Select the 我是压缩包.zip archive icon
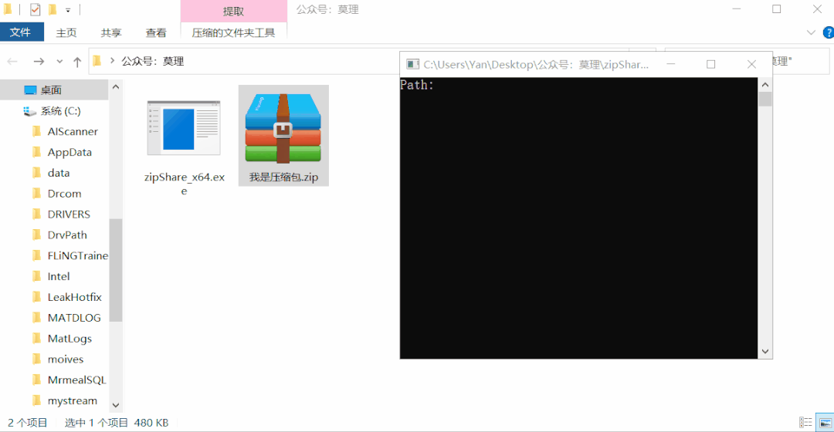Viewport: 834px width, 432px height. click(283, 128)
